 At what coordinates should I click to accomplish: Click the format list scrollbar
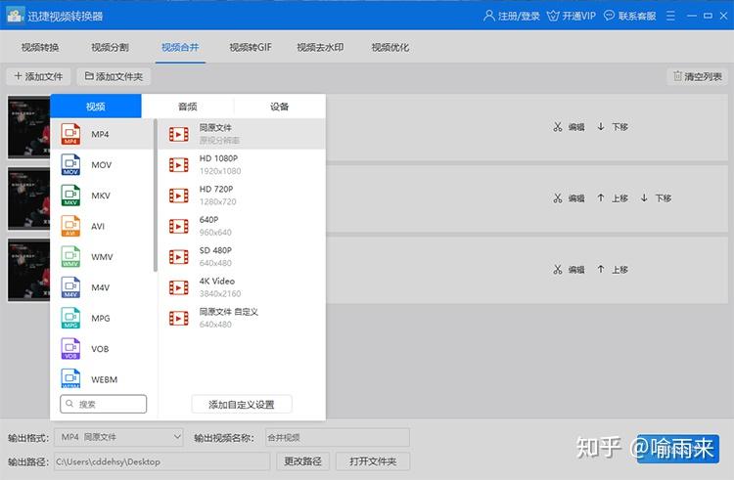(x=156, y=196)
